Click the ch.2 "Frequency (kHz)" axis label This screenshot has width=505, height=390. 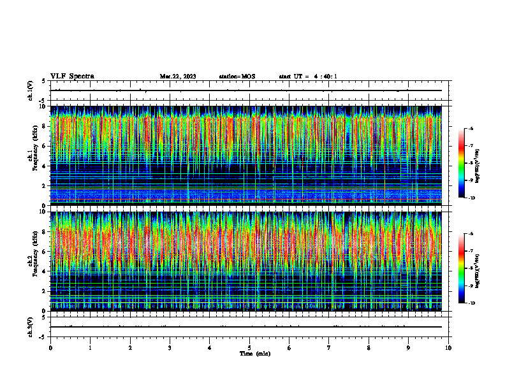click(36, 254)
